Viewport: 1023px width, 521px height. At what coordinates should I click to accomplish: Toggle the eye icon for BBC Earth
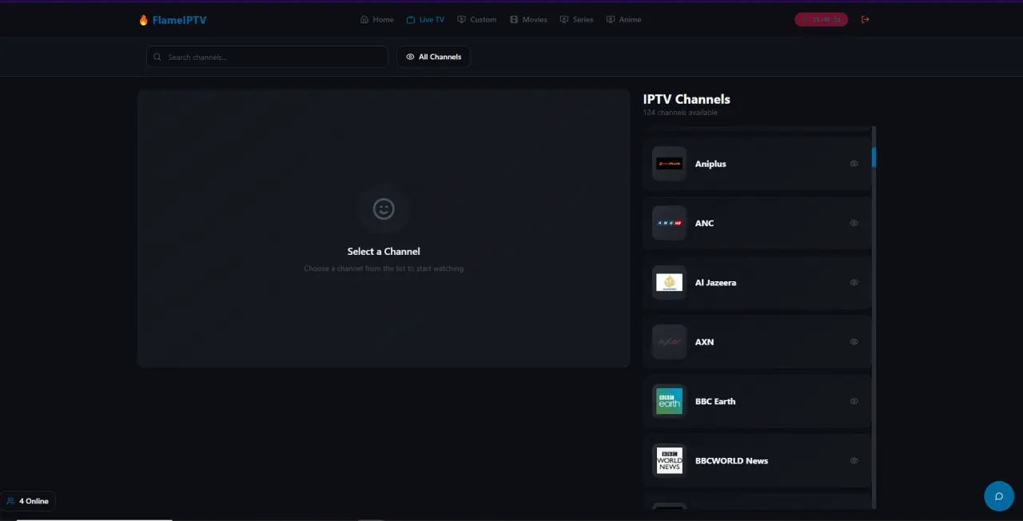coord(854,401)
